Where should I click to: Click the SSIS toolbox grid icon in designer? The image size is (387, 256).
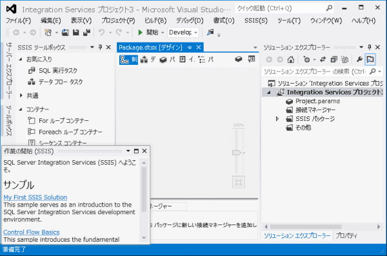(x=252, y=59)
